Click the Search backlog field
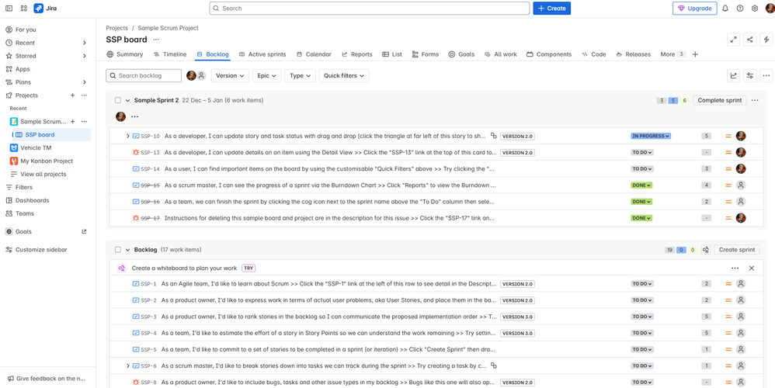 coord(144,75)
